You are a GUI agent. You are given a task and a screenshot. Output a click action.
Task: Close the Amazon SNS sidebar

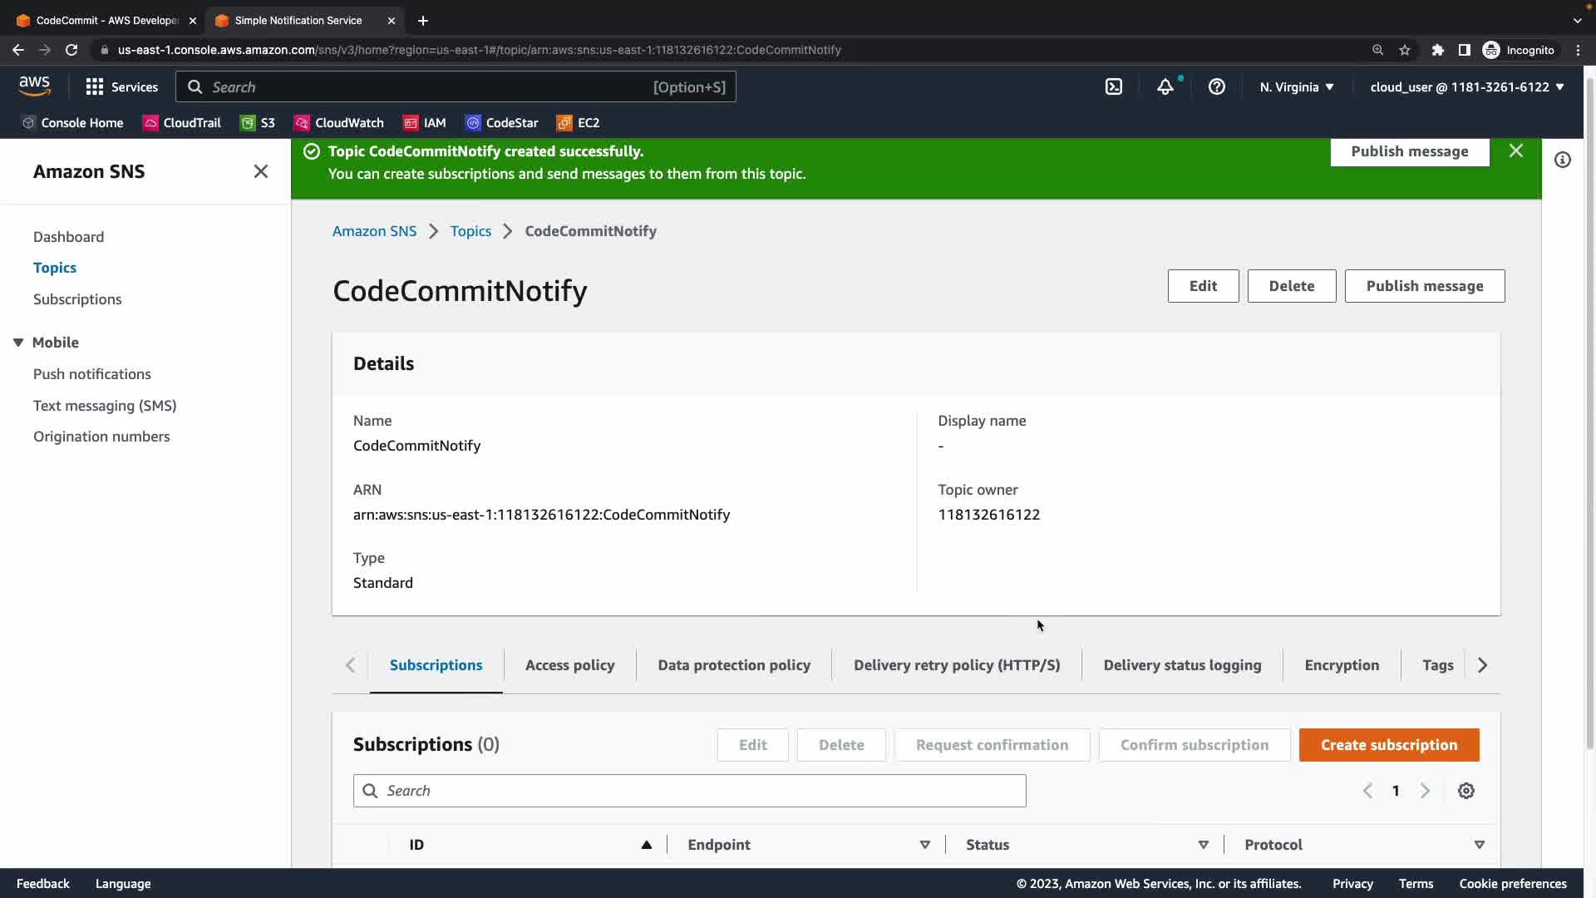click(x=260, y=171)
